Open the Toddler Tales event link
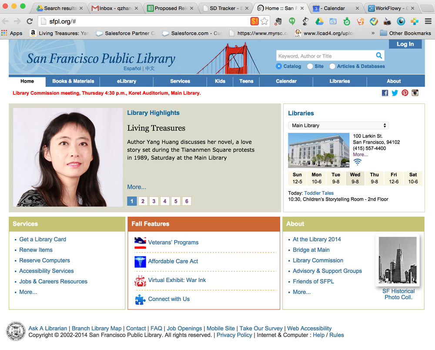This screenshot has height=350, width=435. (319, 193)
